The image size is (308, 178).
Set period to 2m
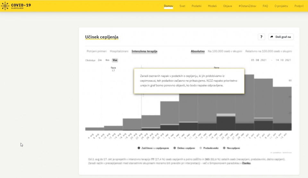(x=100, y=60)
